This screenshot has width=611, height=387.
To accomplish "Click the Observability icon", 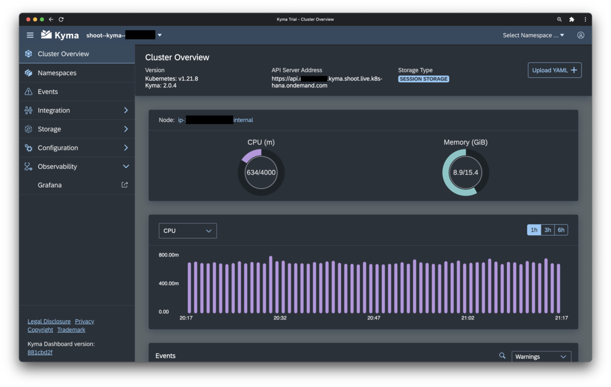I will point(28,166).
